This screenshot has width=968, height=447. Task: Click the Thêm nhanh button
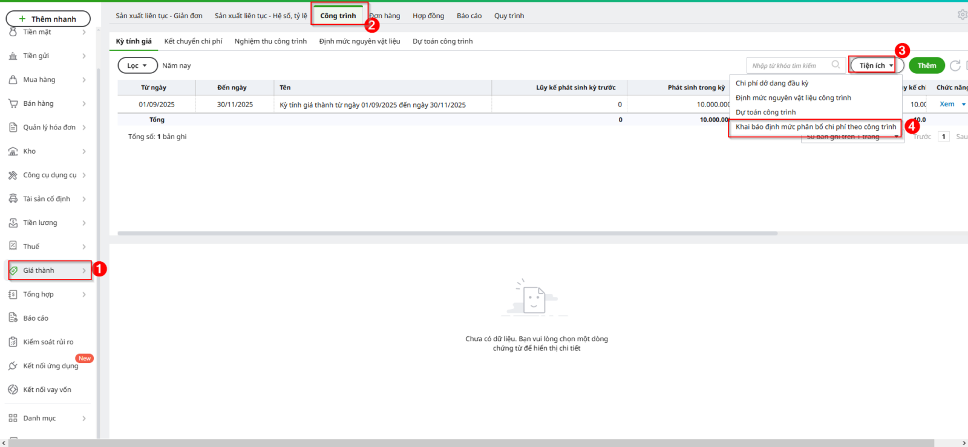coord(48,19)
